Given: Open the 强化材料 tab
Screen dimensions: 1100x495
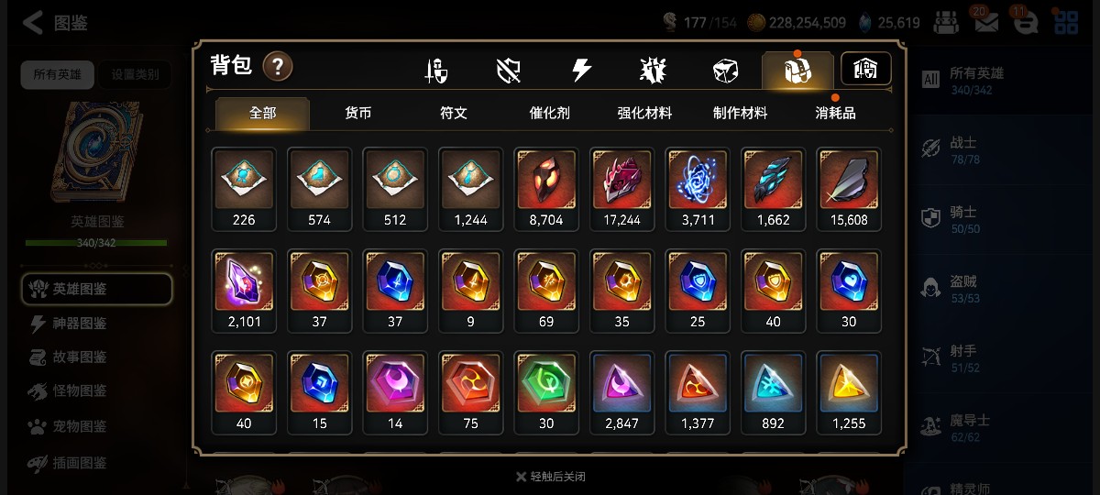Looking at the screenshot, I should 644,114.
